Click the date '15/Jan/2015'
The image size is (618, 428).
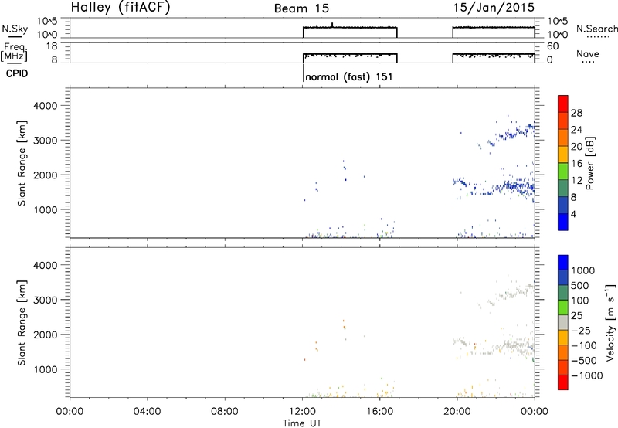[x=494, y=7]
